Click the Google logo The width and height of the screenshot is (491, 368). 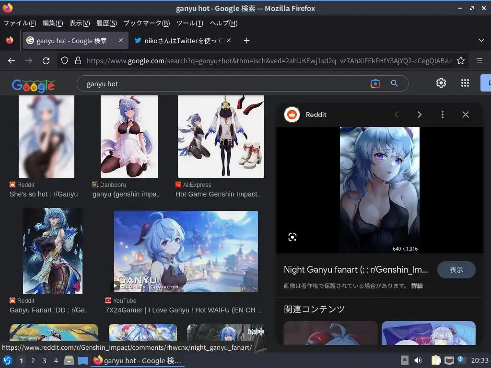33,85
